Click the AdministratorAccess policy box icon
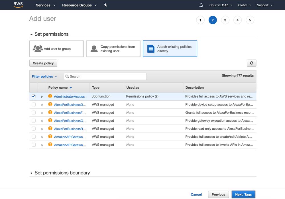Image resolution: width=285 pixels, height=199 pixels. click(50, 96)
